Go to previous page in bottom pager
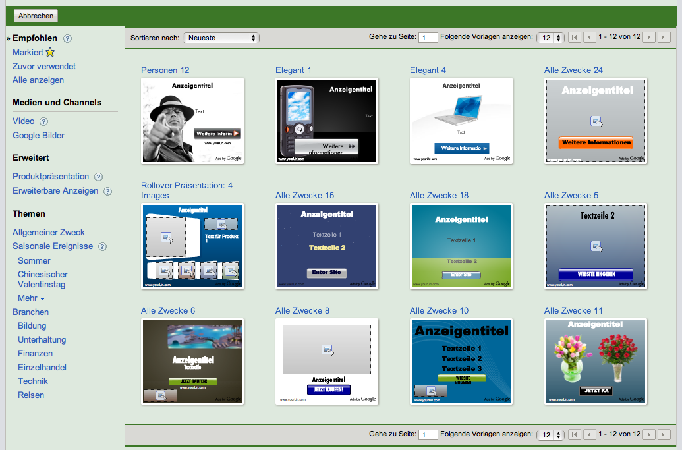This screenshot has height=450, width=682. click(x=589, y=434)
